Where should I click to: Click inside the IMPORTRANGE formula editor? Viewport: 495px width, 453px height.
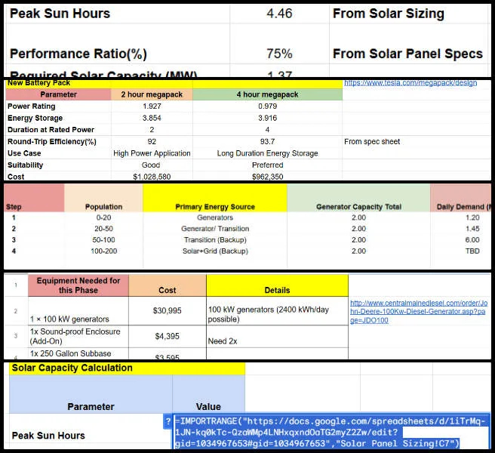(331, 432)
